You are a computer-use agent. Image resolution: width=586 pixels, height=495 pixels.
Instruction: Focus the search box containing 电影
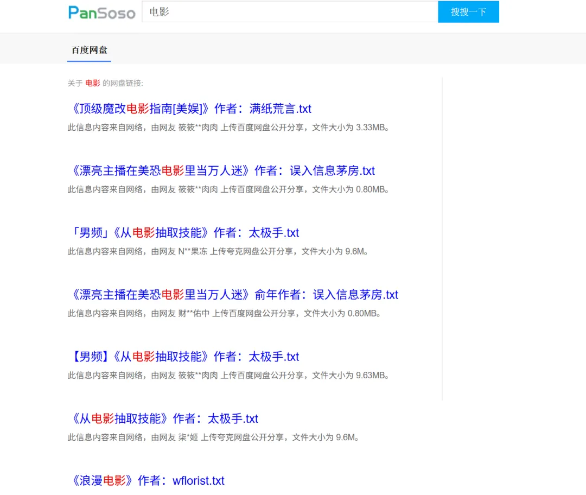pyautogui.click(x=290, y=11)
